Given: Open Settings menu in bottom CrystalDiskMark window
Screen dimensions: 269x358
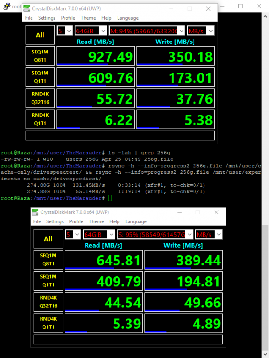Looking at the screenshot, I should [x=55, y=221].
